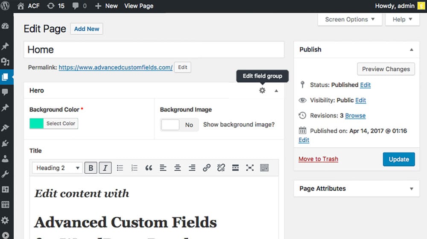Image resolution: width=427 pixels, height=239 pixels.
Task: Open the Media sidebar icon
Action: pos(5,61)
